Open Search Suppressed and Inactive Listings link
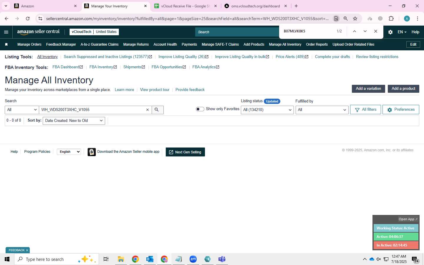 108,57
